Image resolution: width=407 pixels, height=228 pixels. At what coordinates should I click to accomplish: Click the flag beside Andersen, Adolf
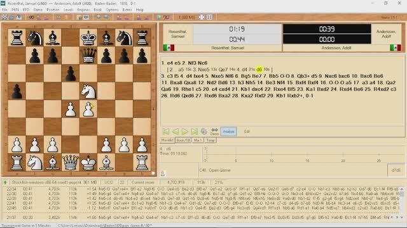[396, 48]
